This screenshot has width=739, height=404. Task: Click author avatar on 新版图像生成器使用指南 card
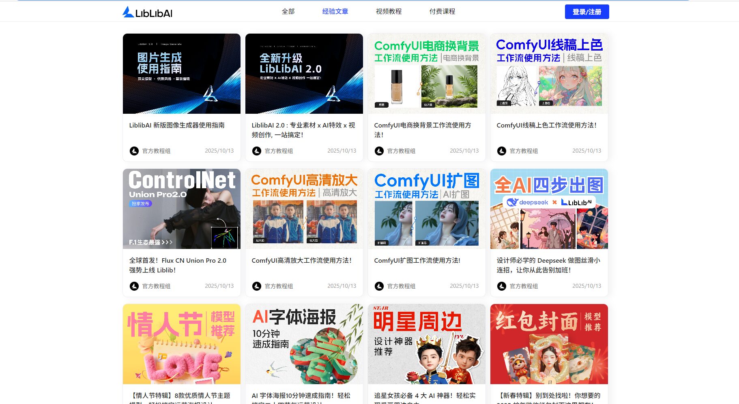134,151
